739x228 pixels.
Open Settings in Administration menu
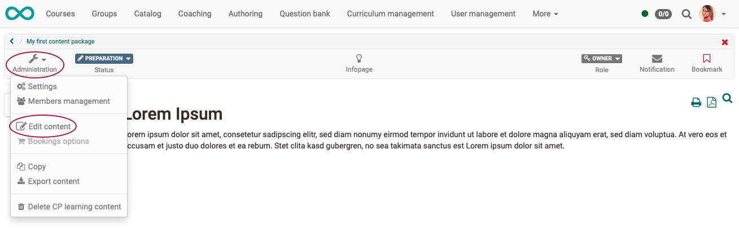coord(42,86)
